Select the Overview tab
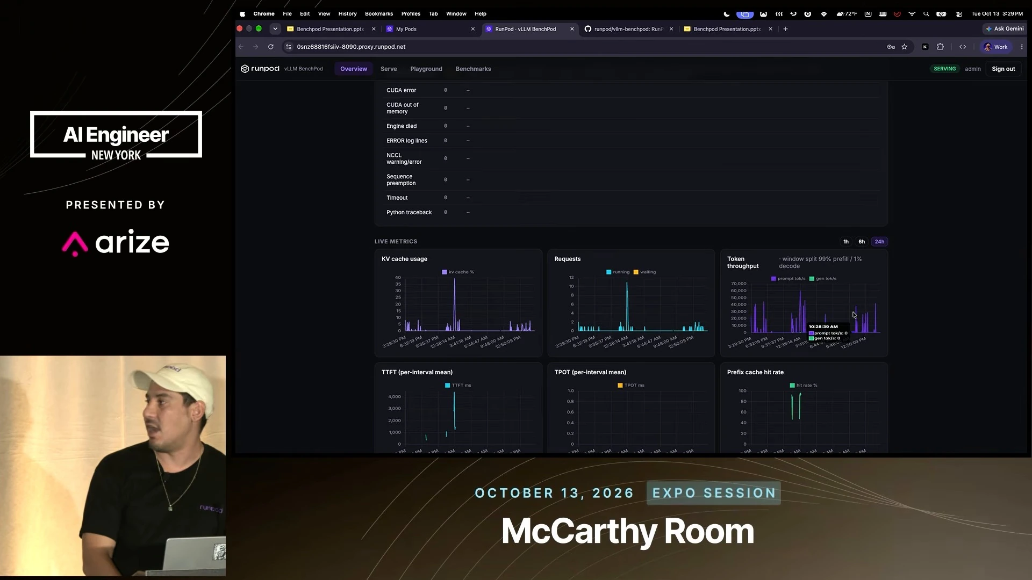 click(x=354, y=69)
